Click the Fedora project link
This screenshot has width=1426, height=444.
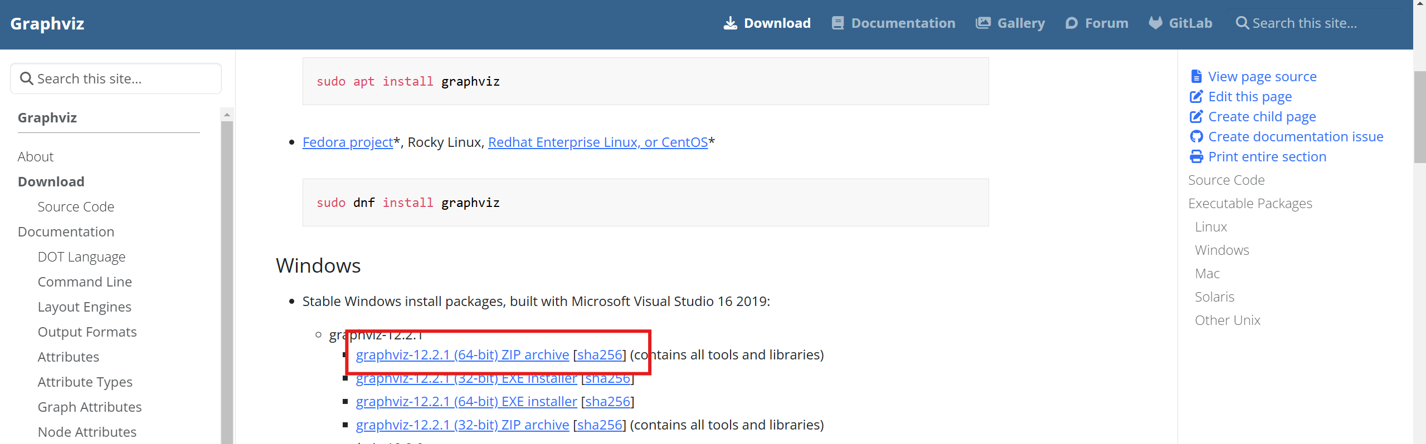click(348, 142)
